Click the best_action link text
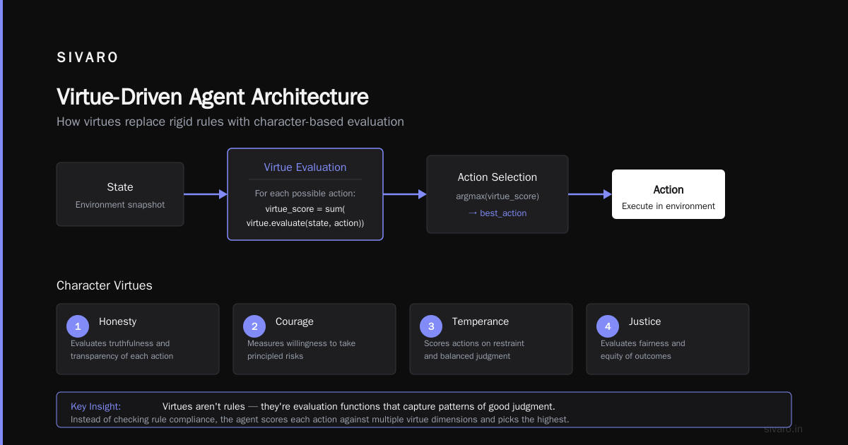848x445 pixels. (x=503, y=213)
